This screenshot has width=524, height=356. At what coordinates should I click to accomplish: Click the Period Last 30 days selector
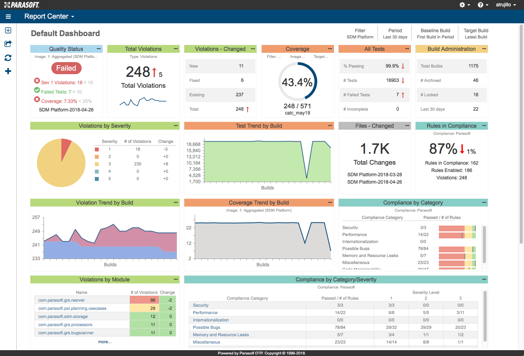tap(395, 34)
